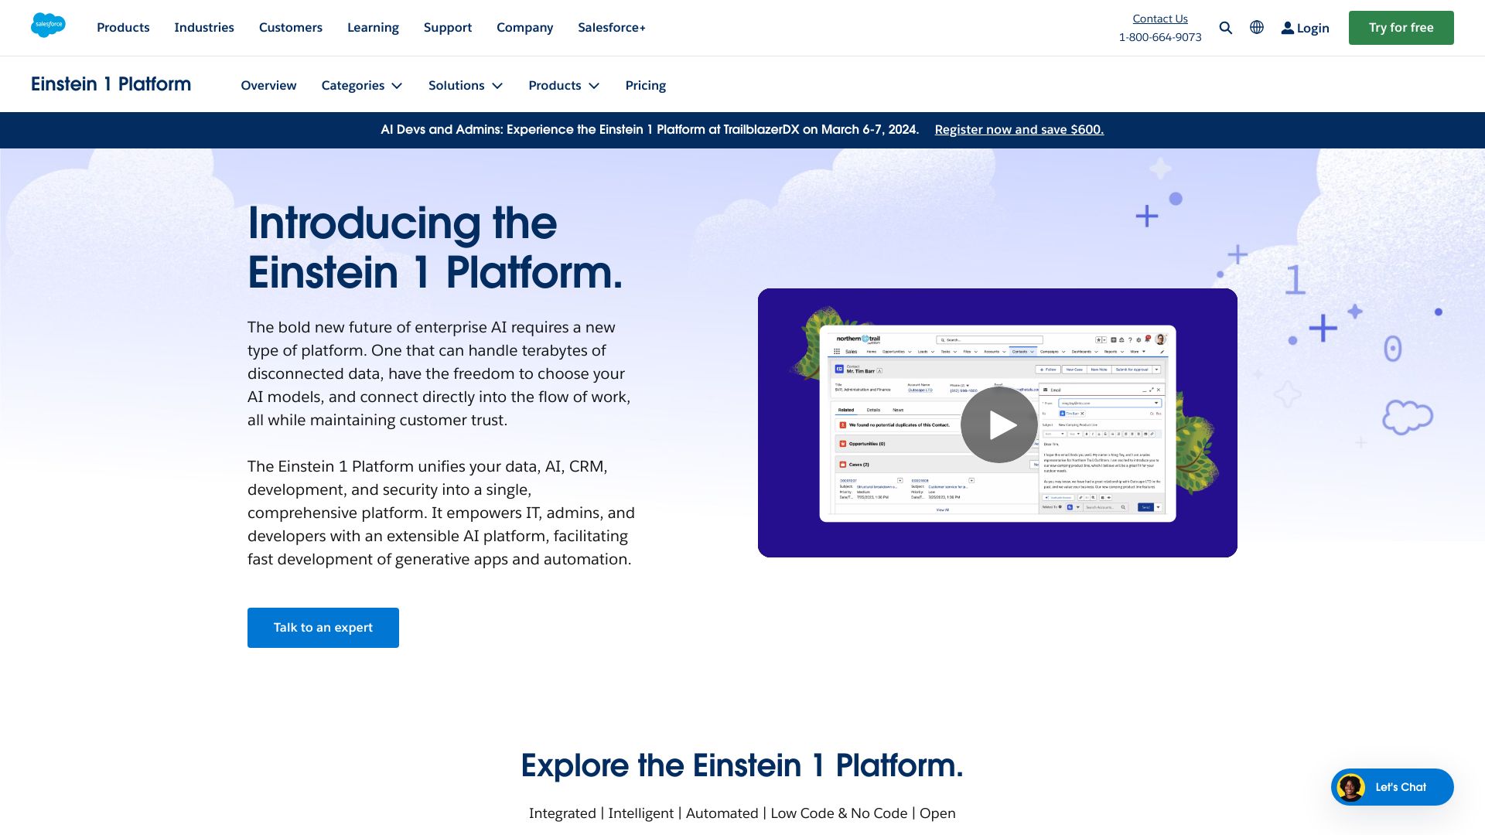Open the Salesforce+ menu item
This screenshot has width=1485, height=835.
[x=612, y=28]
